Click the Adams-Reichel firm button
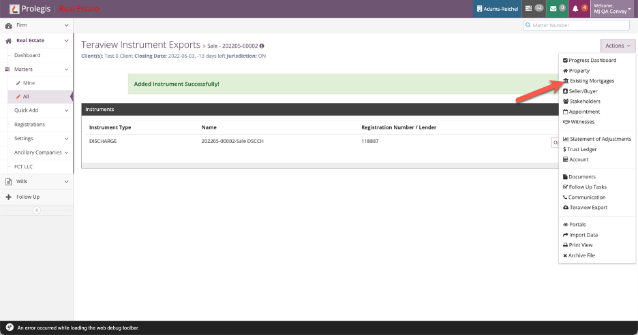Viewport: 638px width, 335px height. point(498,9)
